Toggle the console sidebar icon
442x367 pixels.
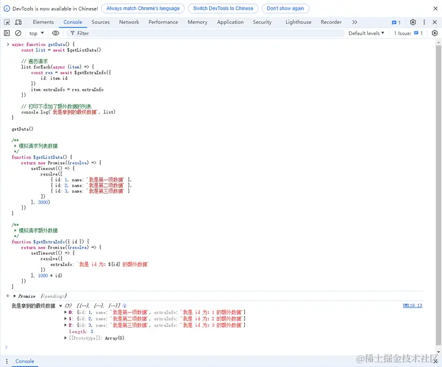coord(7,33)
